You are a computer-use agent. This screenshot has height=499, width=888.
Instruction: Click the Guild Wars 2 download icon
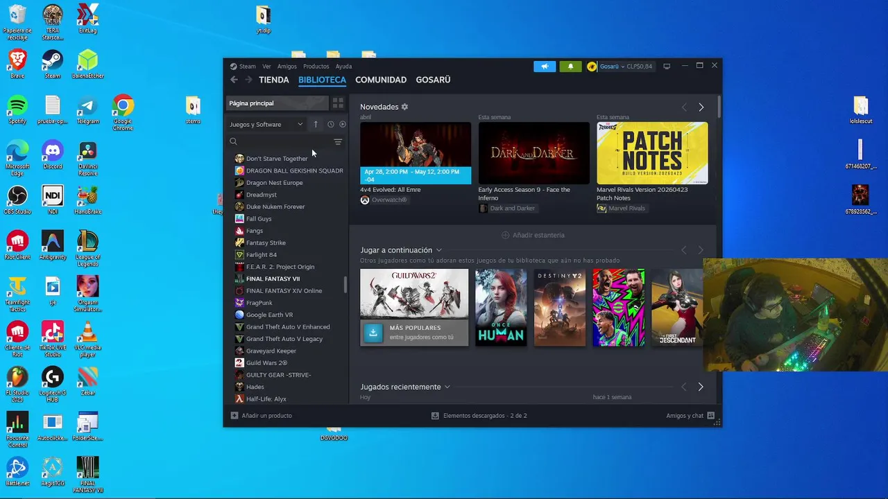point(373,333)
